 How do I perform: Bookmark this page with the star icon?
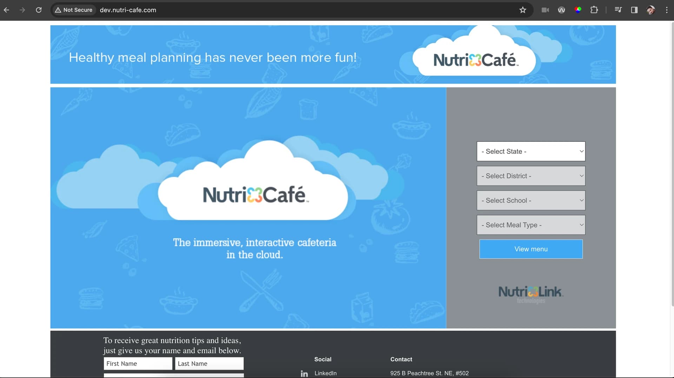(x=523, y=10)
